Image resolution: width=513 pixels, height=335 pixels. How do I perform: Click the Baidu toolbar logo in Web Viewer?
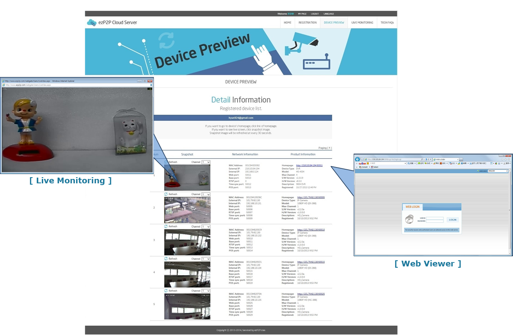click(x=362, y=163)
